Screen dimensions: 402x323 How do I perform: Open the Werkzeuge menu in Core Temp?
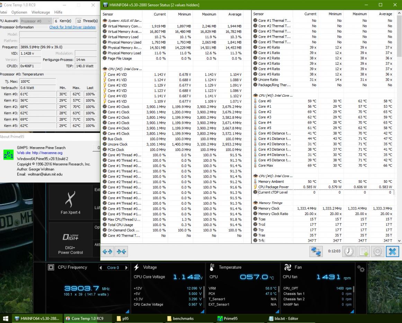click(41, 12)
